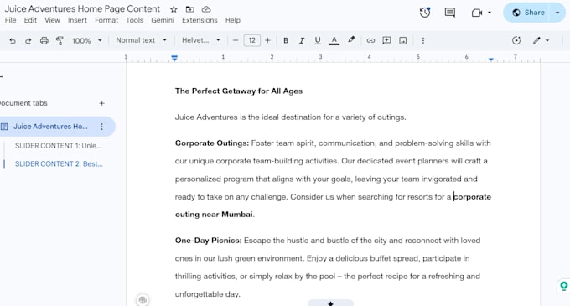Jump to SLIDER CONTENT 2 heading
570x306 pixels.
(59, 164)
